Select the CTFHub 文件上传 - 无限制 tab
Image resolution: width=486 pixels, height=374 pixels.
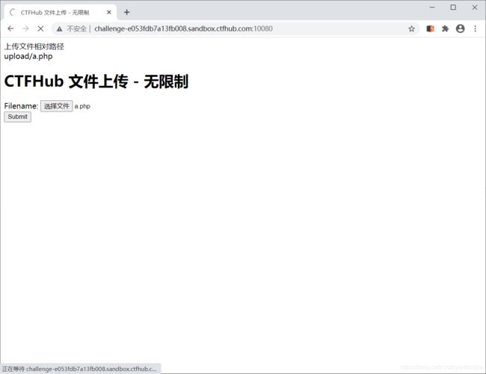point(61,13)
